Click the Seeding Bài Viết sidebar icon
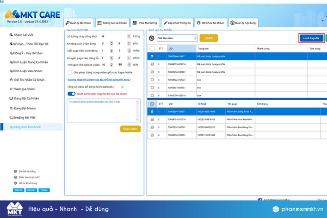 pos(11,117)
